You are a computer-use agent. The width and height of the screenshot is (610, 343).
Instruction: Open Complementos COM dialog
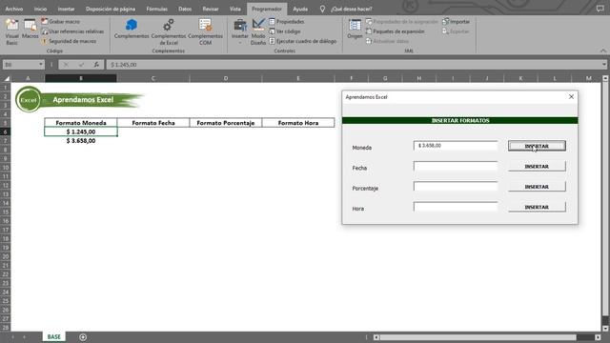(x=206, y=31)
